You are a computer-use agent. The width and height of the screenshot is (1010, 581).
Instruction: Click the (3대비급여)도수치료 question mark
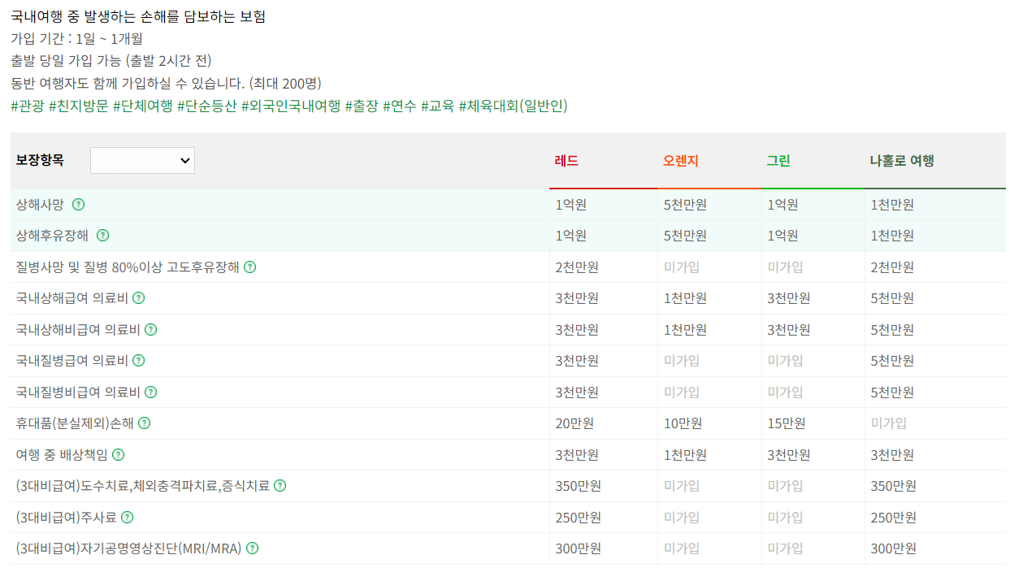(280, 485)
